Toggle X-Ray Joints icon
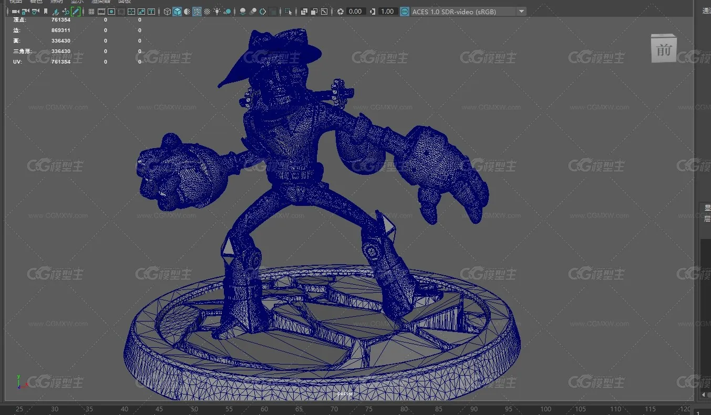This screenshot has width=711, height=415. click(x=324, y=12)
